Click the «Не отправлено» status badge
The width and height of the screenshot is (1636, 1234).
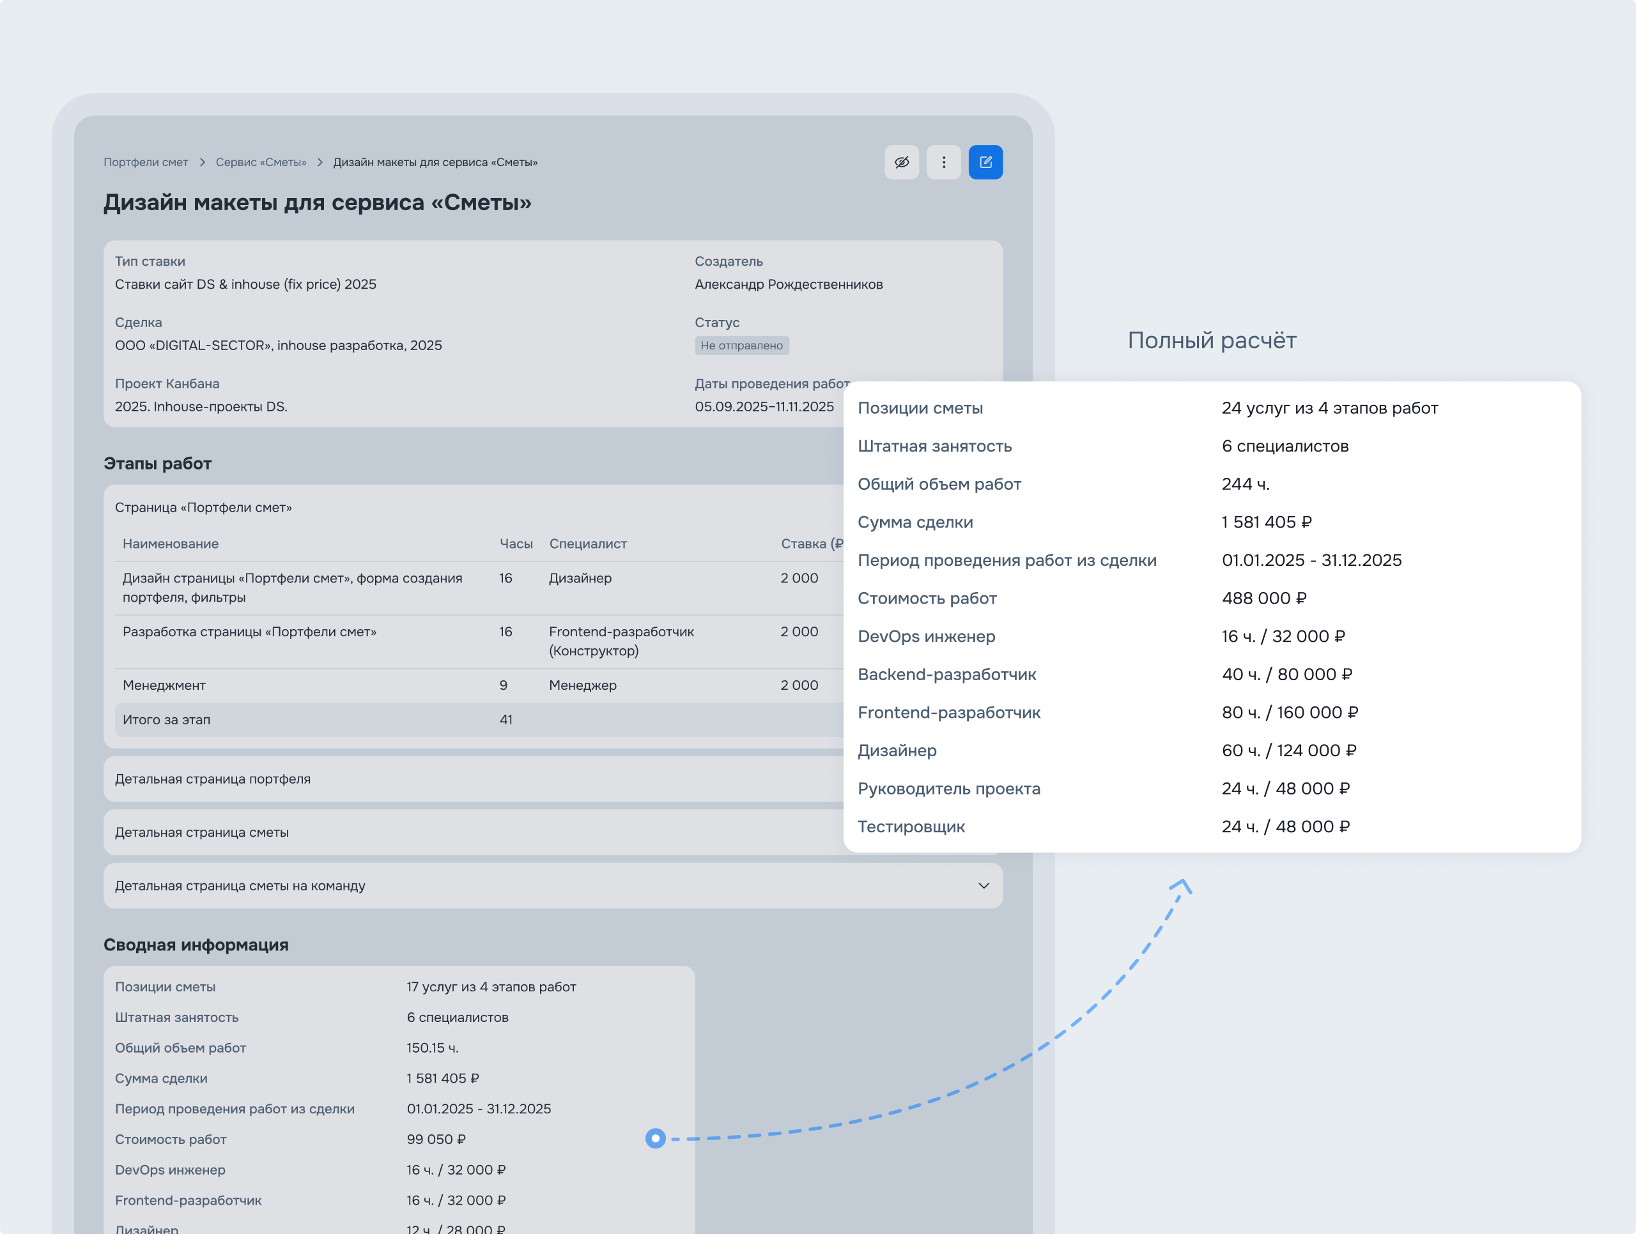pos(742,346)
